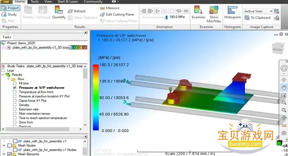The width and height of the screenshot is (288, 156).
Task: Check Time to reach ejection temperature
Action: (x=15, y=118)
